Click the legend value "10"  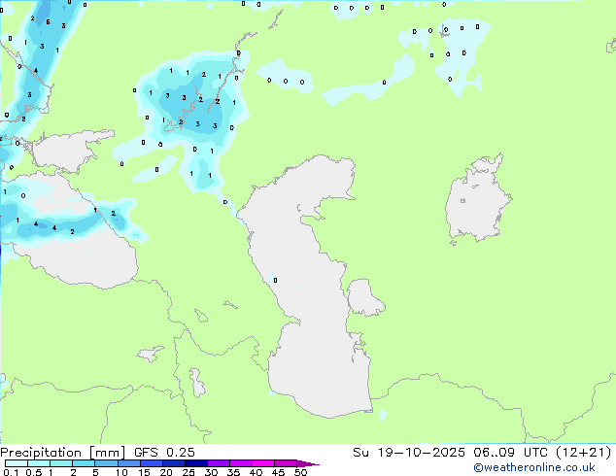tap(121, 472)
